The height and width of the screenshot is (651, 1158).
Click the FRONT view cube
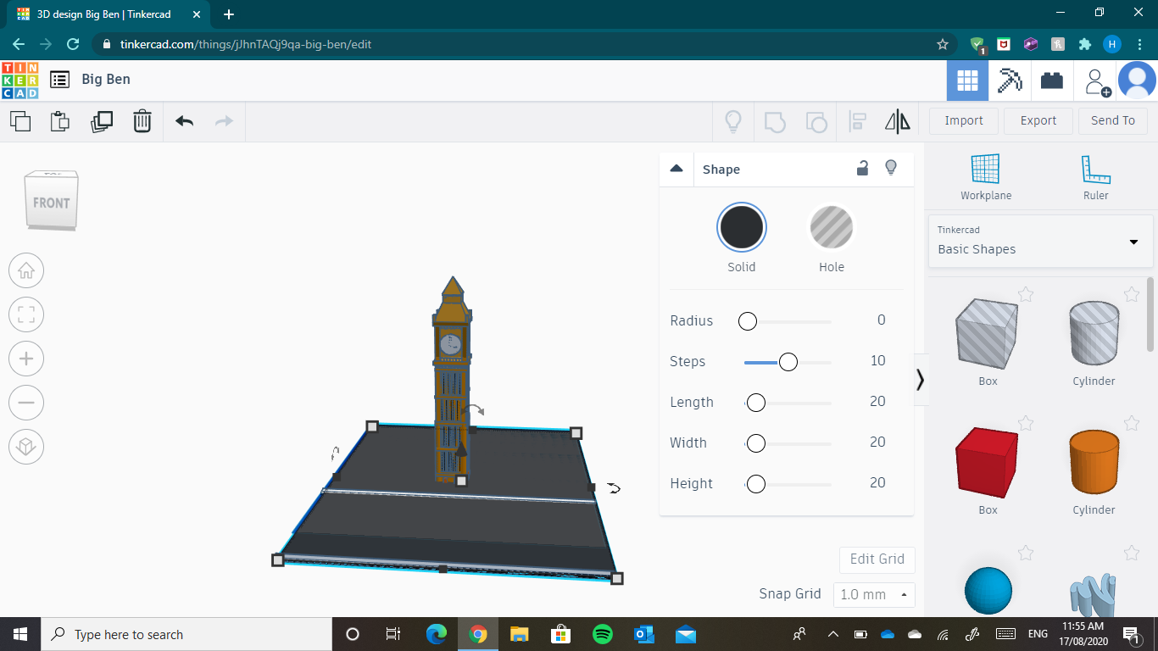click(52, 201)
